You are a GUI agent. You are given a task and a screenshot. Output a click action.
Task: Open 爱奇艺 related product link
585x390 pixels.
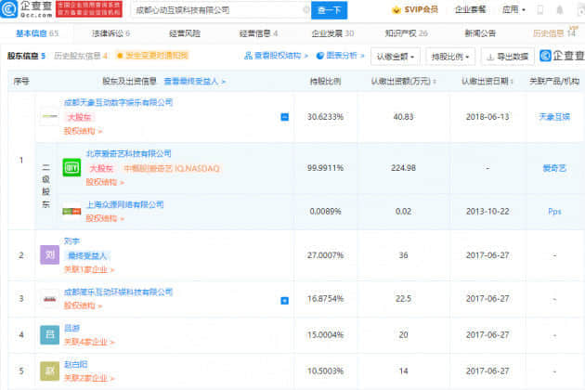(554, 168)
